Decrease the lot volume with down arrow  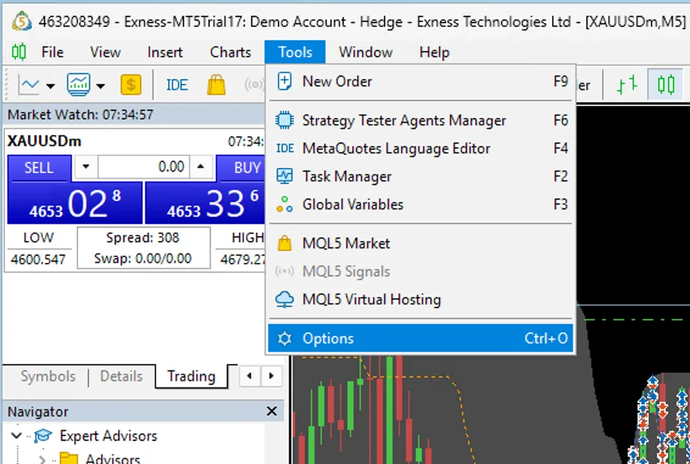[x=86, y=167]
